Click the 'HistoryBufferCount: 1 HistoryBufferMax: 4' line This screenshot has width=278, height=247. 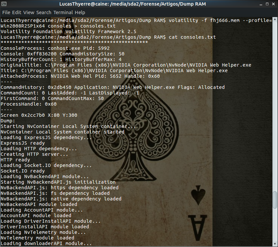(x=61, y=59)
